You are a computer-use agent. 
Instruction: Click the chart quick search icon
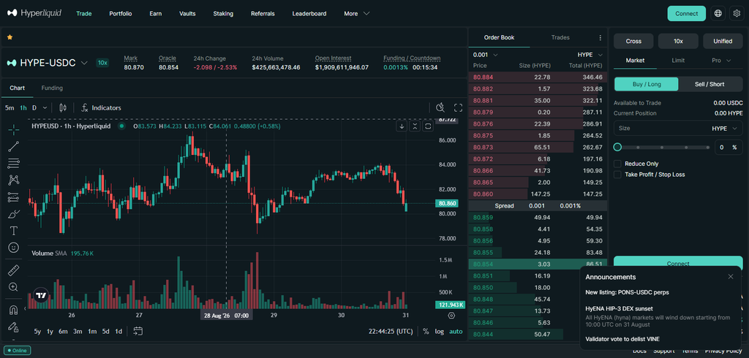point(440,108)
